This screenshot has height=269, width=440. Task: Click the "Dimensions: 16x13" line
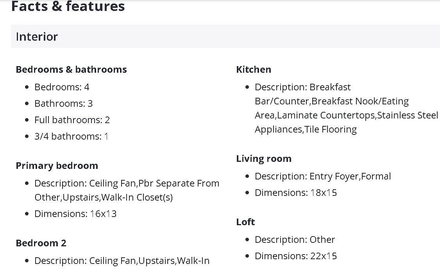[75, 214]
